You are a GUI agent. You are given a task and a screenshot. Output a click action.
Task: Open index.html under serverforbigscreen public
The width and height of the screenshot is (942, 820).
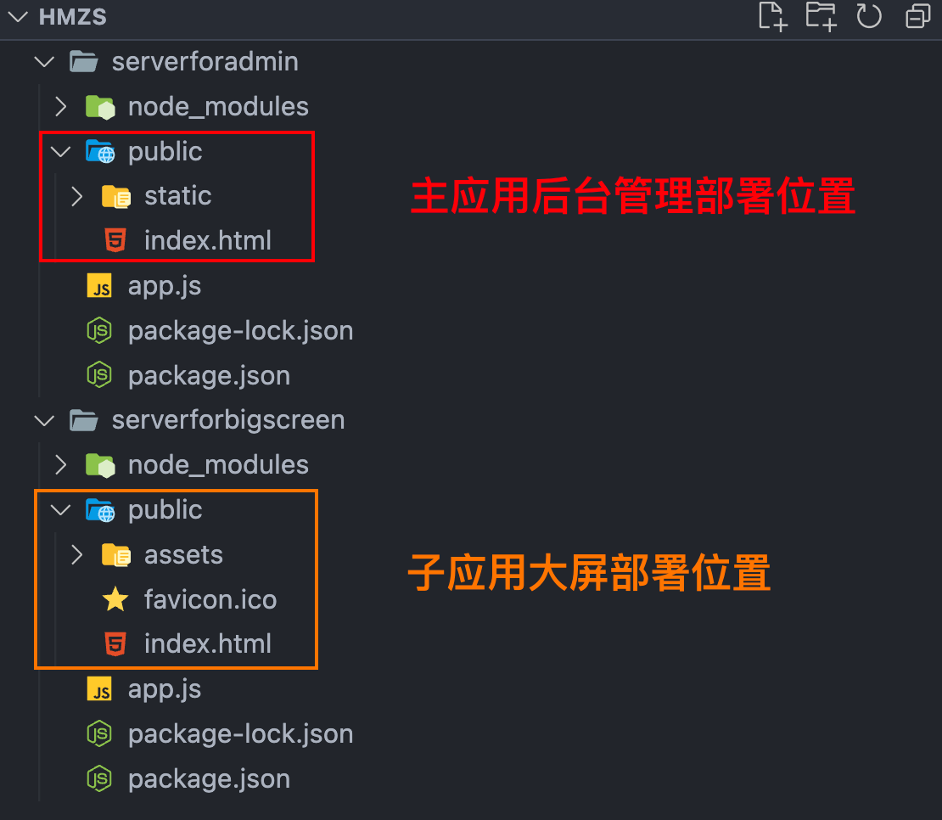207,644
